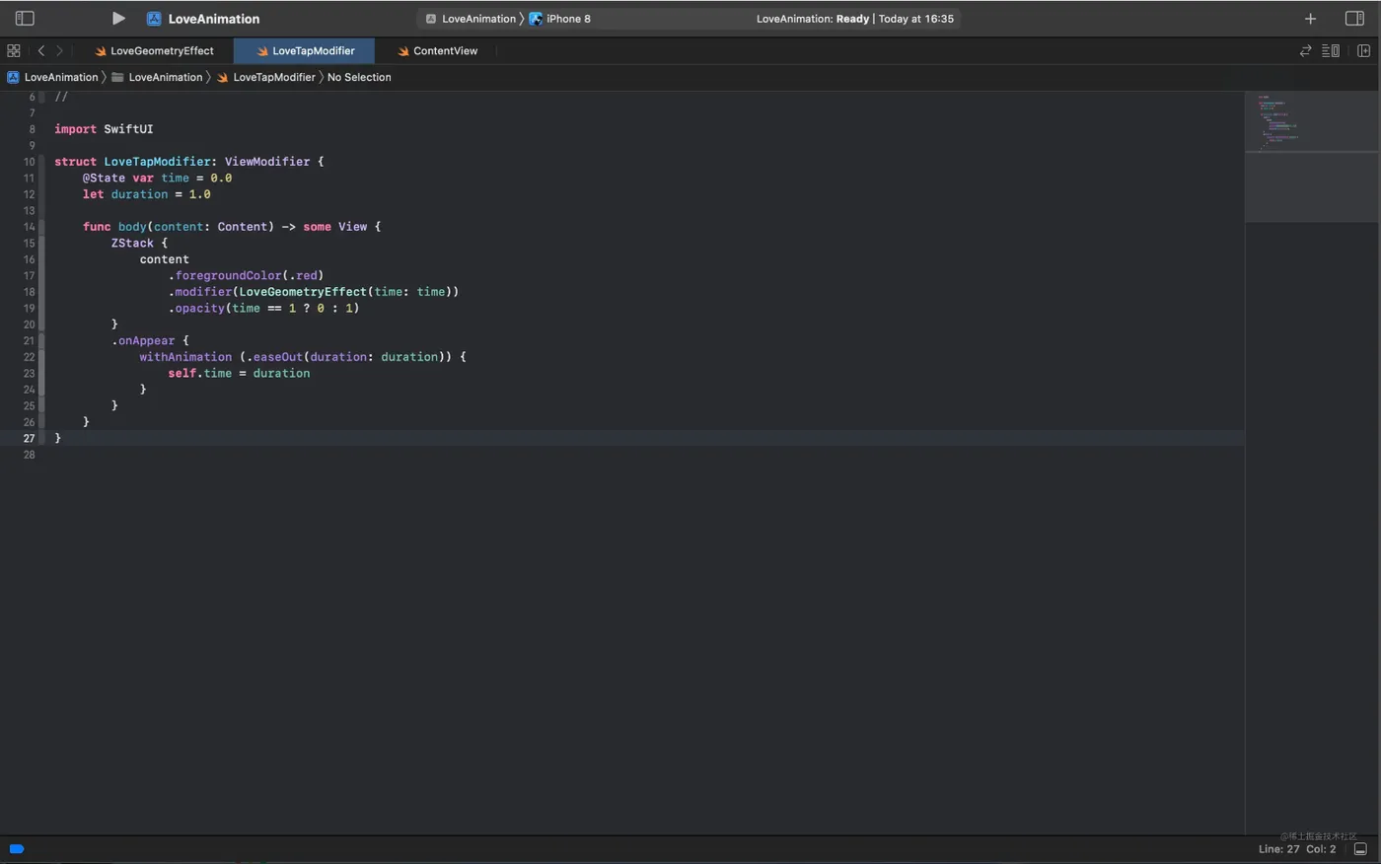Click line number 10 in gutter
The height and width of the screenshot is (864, 1381).
(30, 162)
